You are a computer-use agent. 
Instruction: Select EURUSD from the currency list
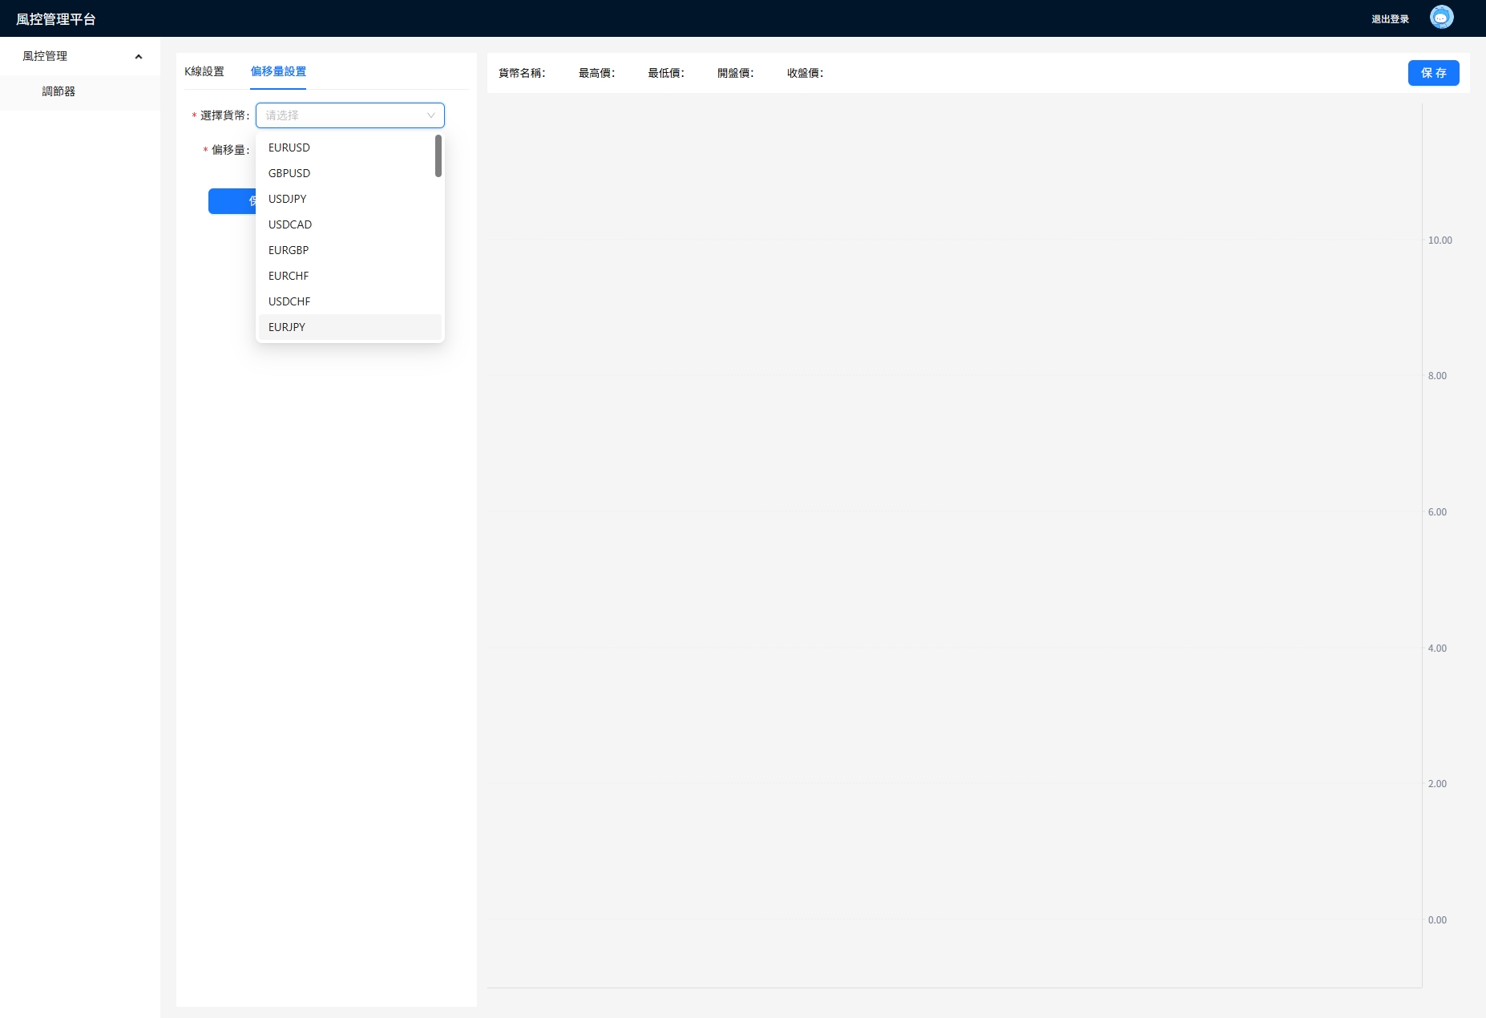(289, 147)
